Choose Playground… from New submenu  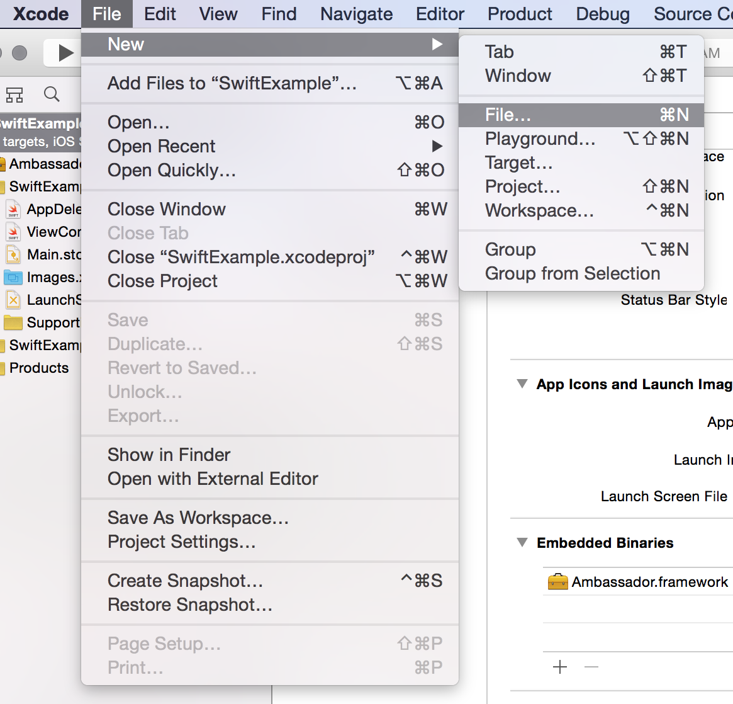tap(581, 139)
